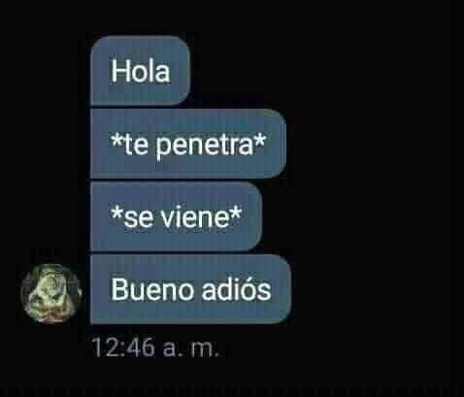The image size is (464, 397).
Task: Click the letter "H" in Hola
Action: tap(118, 71)
